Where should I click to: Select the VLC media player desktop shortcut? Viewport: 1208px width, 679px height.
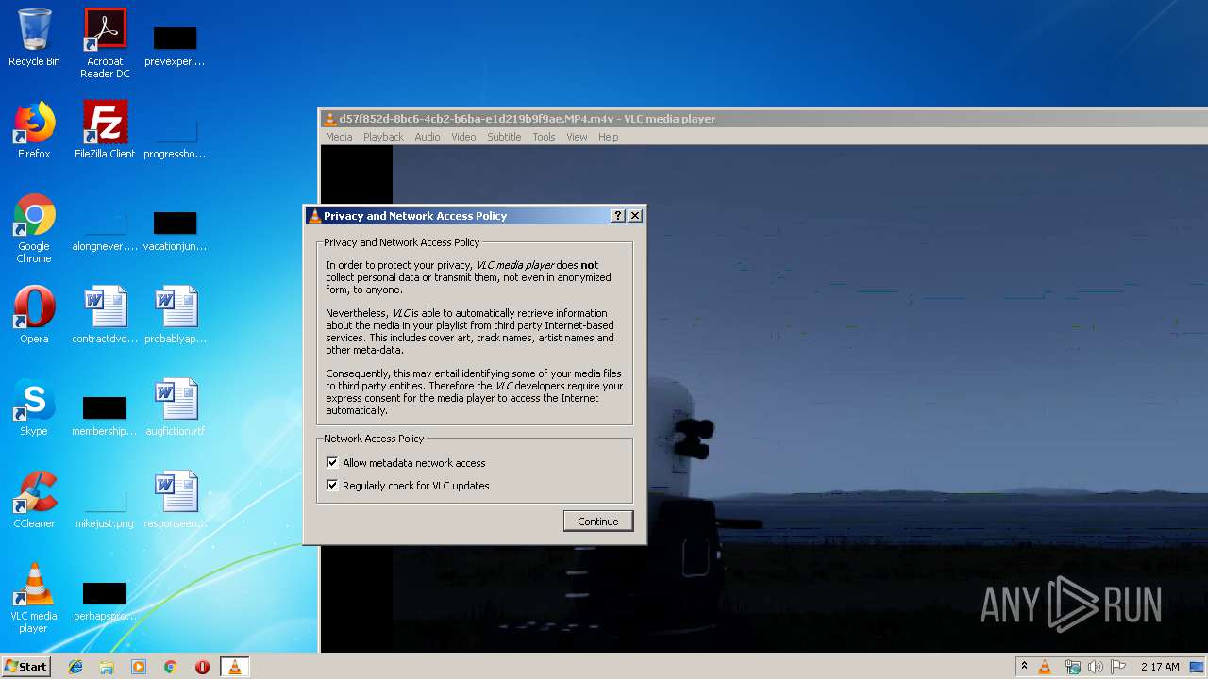[x=34, y=598]
